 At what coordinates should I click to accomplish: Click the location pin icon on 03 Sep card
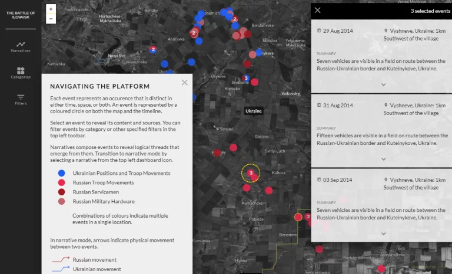[x=385, y=180]
